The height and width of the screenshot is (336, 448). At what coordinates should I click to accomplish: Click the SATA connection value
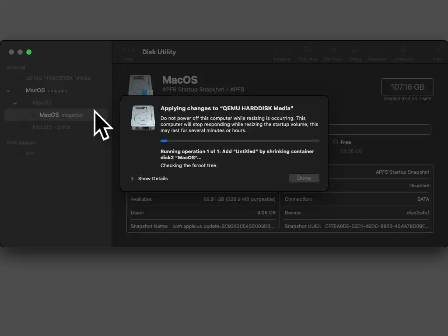point(423,199)
